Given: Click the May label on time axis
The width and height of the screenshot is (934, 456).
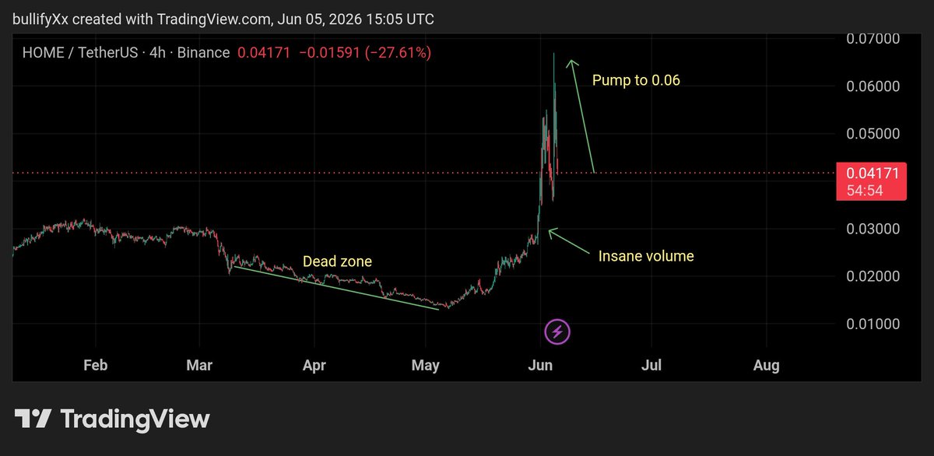Looking at the screenshot, I should 427,365.
